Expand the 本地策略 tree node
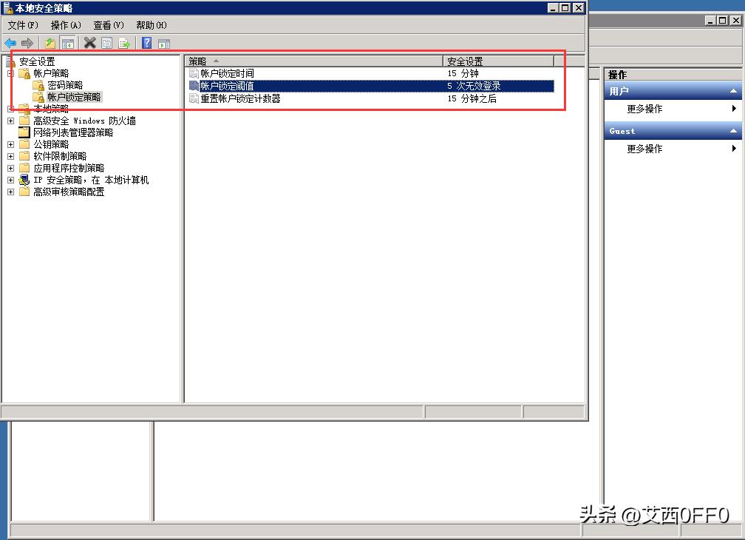This screenshot has height=540, width=745. coord(10,108)
